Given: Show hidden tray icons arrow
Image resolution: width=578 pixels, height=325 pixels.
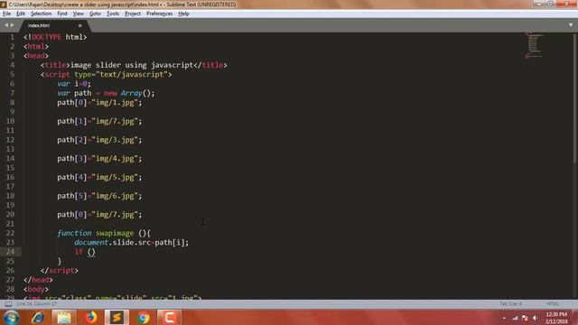Looking at the screenshot, I should (x=504, y=318).
